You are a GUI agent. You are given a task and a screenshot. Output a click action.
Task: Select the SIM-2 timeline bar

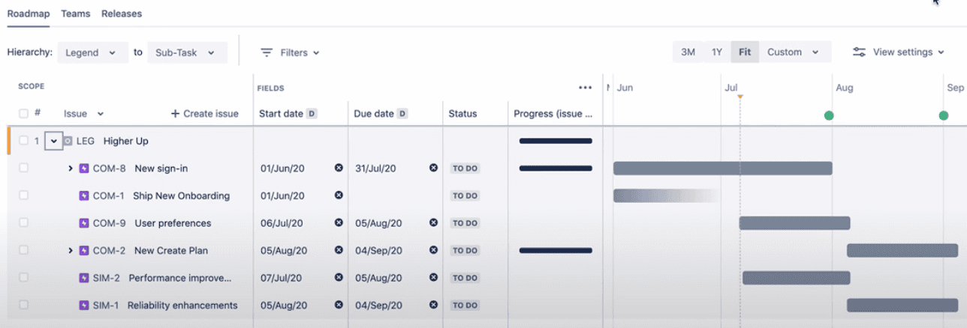tap(796, 278)
